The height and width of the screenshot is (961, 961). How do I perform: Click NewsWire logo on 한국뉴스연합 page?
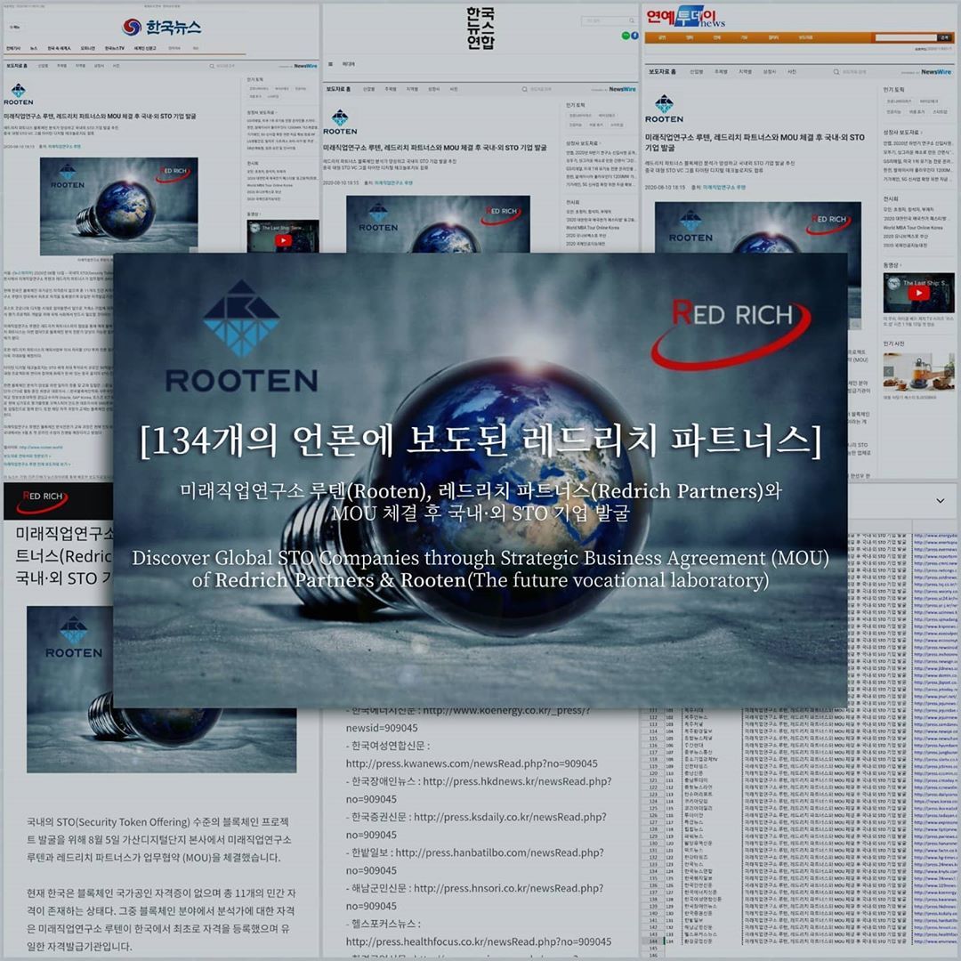coord(622,90)
